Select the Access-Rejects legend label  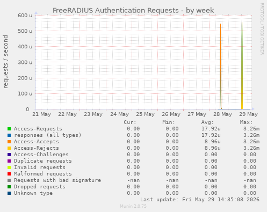[37, 148]
